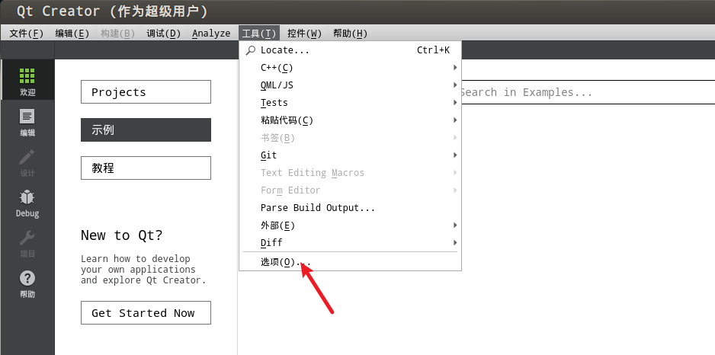Expand the Diff submenu
Image resolution: width=715 pixels, height=355 pixels.
(x=350, y=243)
